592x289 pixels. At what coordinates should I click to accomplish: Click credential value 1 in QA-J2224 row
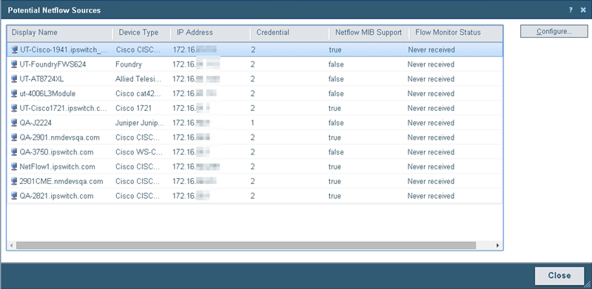(x=252, y=123)
